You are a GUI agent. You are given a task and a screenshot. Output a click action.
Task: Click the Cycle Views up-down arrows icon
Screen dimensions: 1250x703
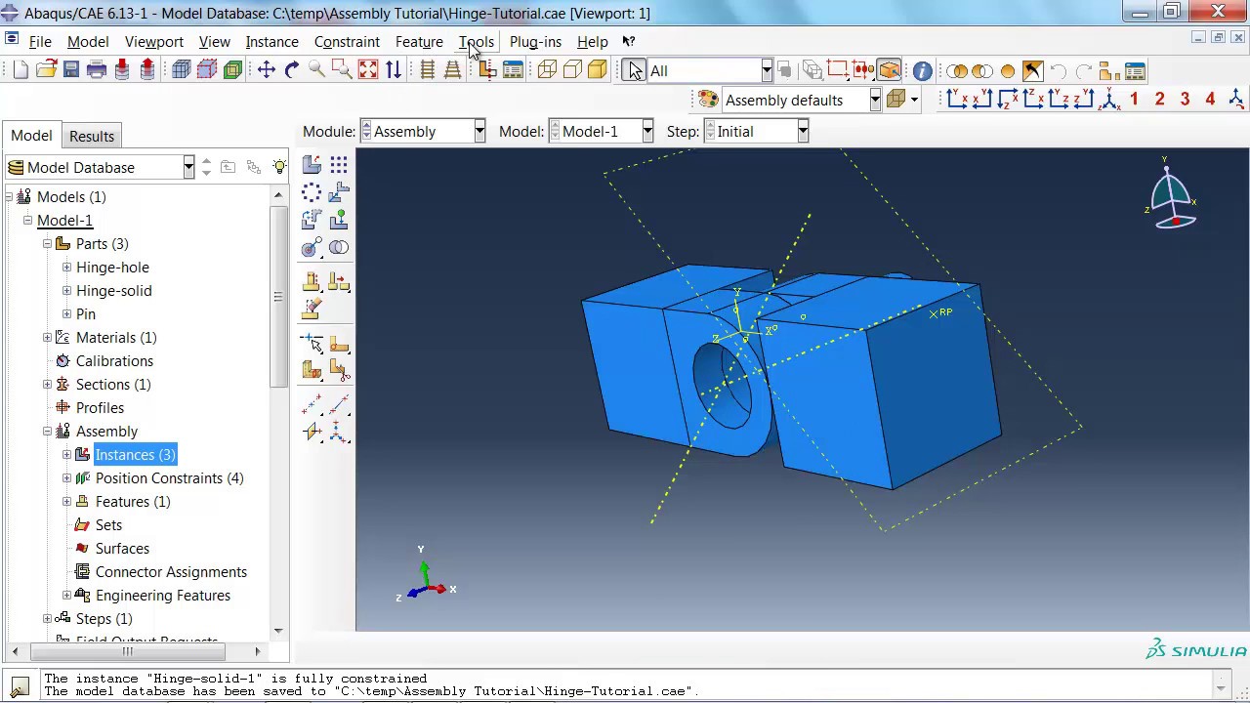point(393,69)
